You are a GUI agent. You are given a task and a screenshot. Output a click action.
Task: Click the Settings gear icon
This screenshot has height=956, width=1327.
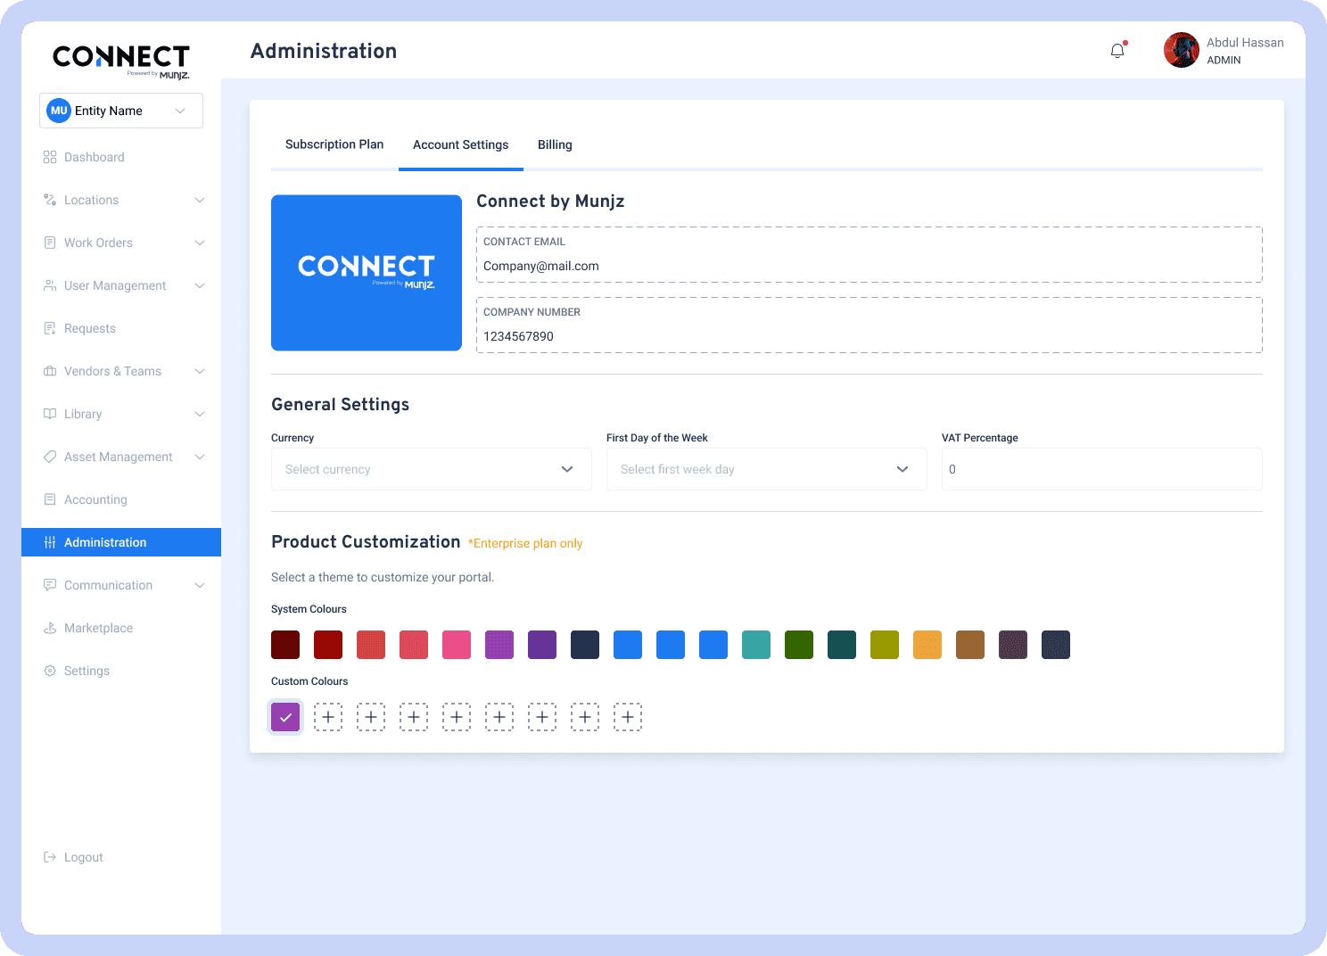pos(50,671)
